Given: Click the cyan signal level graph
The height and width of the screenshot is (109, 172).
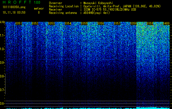Looking at the screenshot, I should point(88,108).
